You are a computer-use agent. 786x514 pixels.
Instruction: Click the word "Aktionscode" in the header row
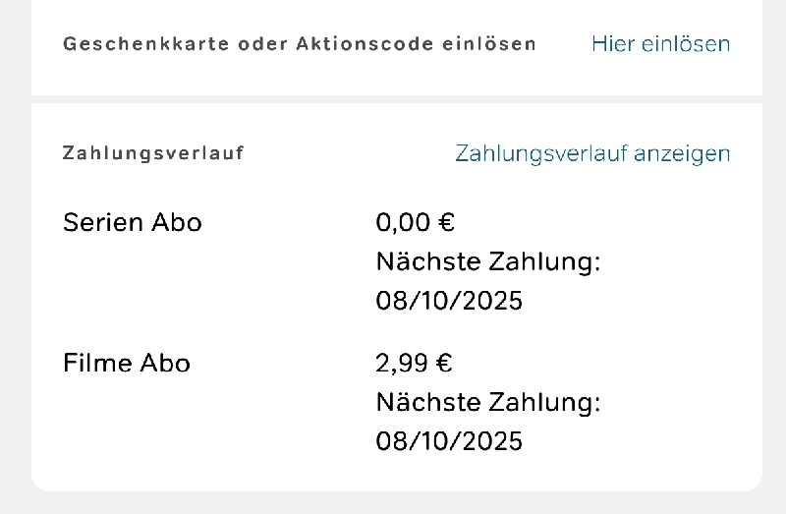(364, 44)
